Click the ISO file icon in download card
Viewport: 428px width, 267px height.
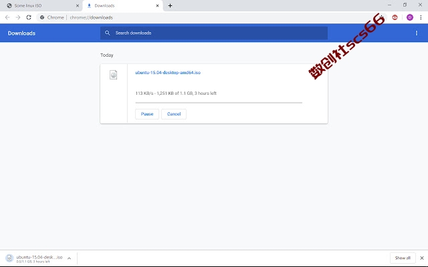(113, 75)
